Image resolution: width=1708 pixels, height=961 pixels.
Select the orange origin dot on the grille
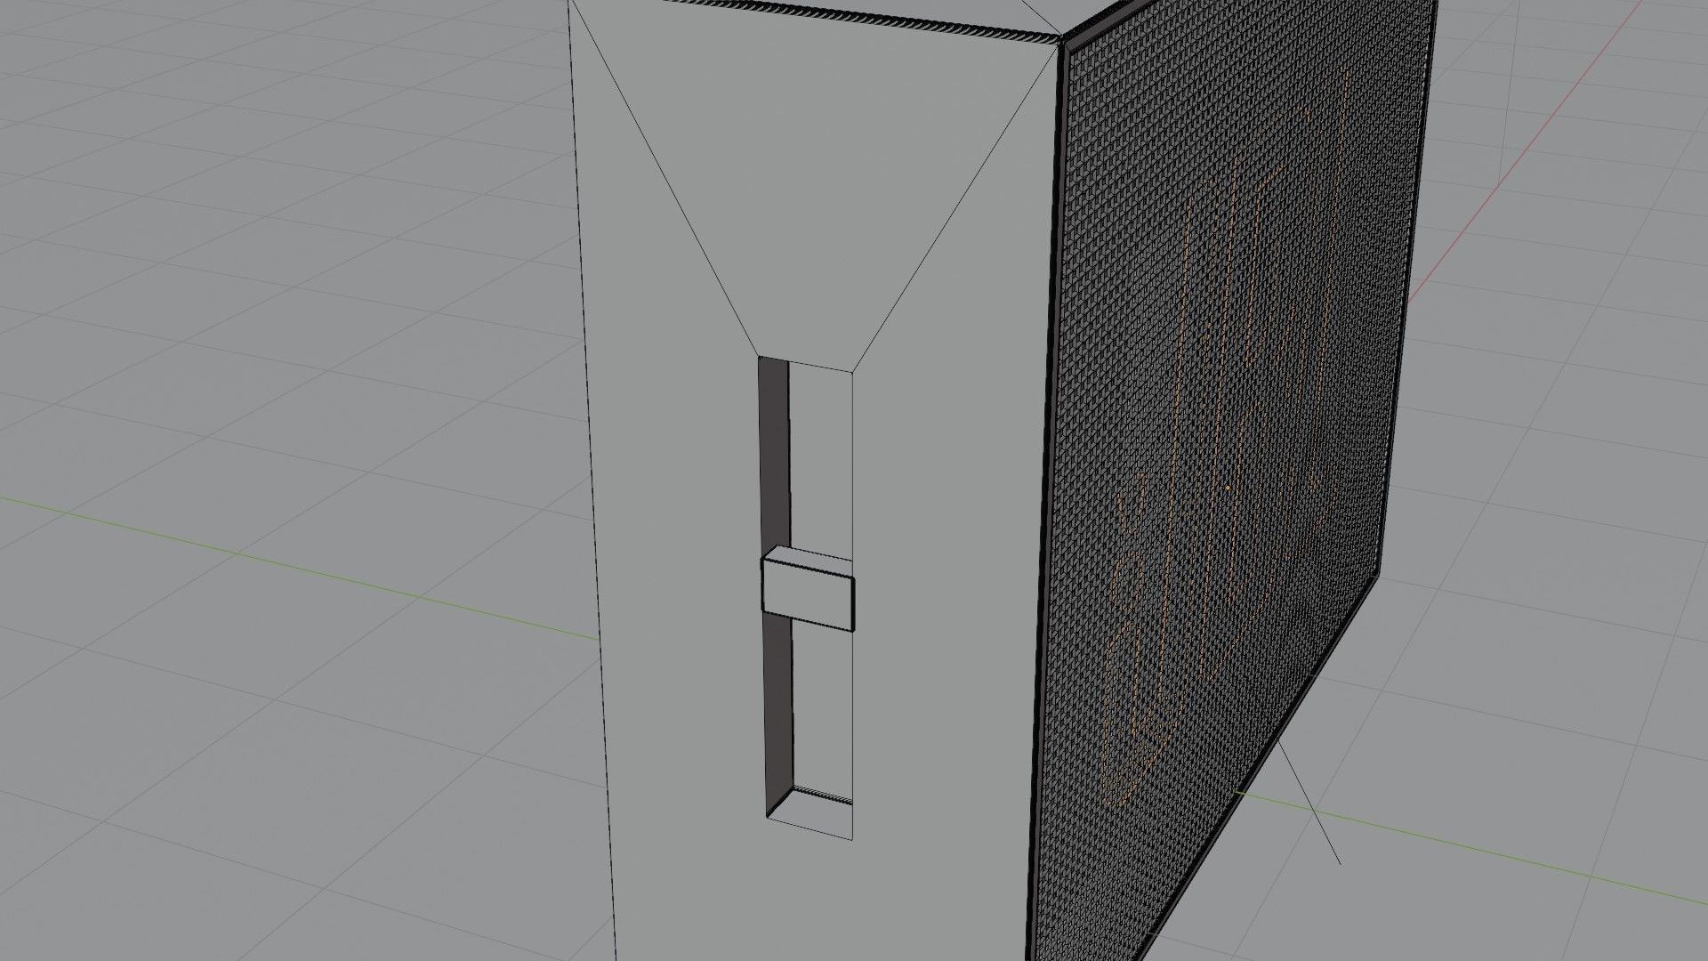pos(1228,488)
